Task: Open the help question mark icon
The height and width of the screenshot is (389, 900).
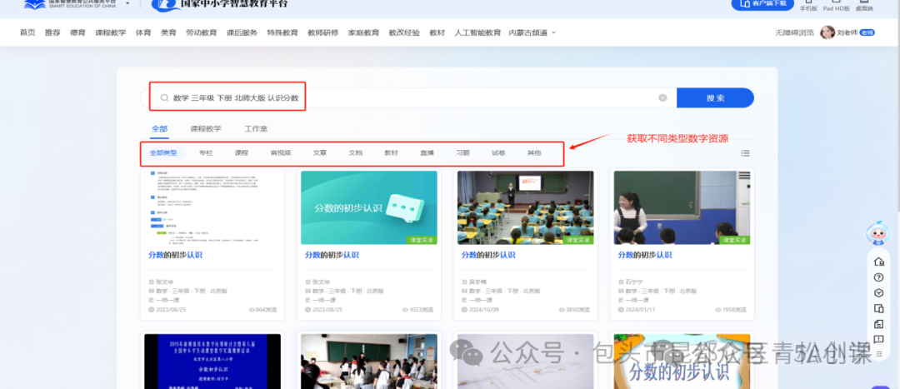Action: coord(877,277)
